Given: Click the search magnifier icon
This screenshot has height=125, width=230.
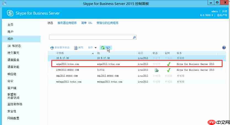Looking at the screenshot, I should click(134, 38).
